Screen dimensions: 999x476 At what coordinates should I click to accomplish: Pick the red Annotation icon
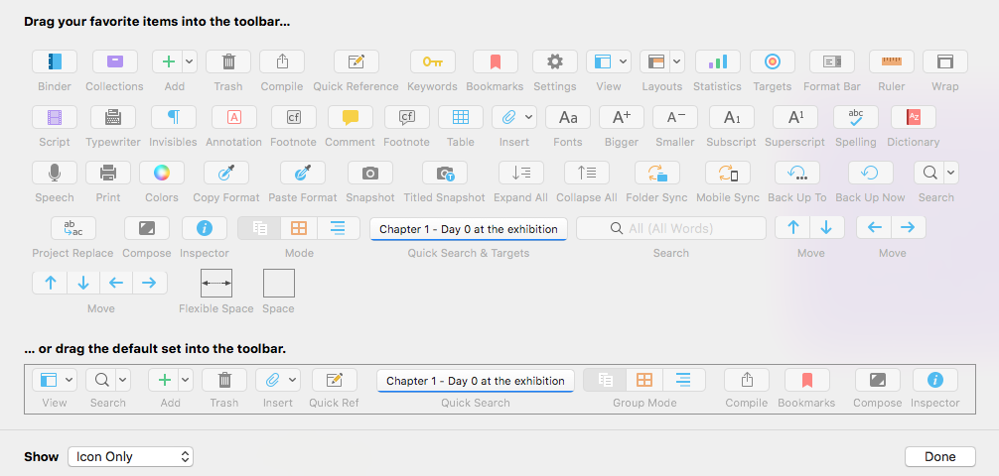tap(233, 117)
